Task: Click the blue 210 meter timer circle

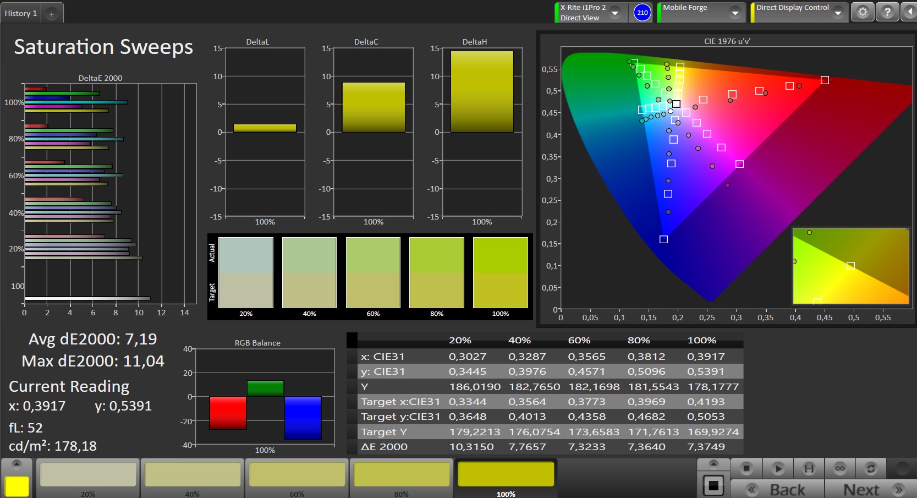Action: 642,12
